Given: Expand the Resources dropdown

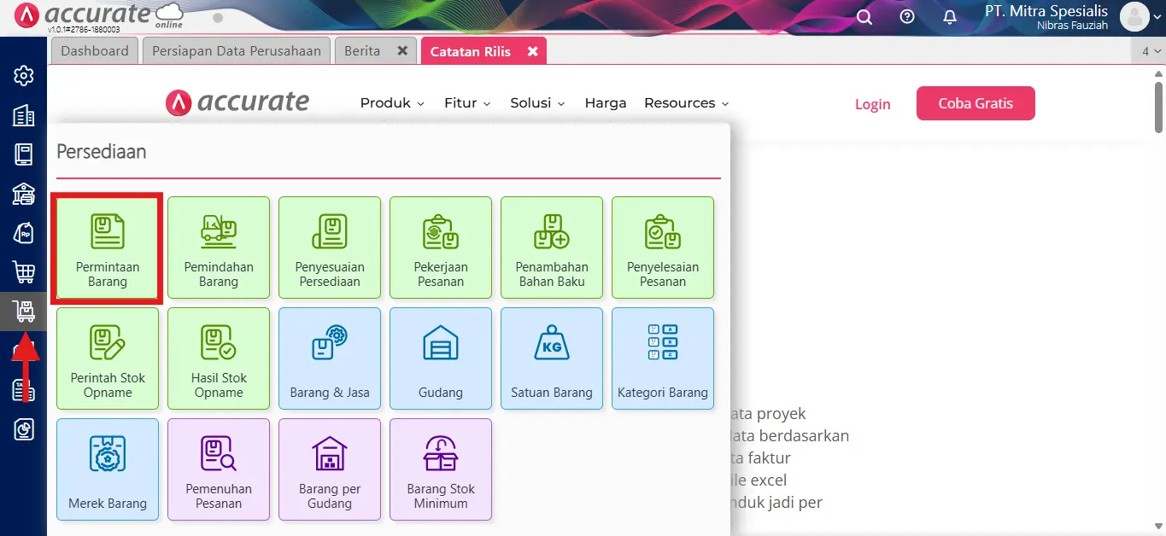Looking at the screenshot, I should click(686, 102).
